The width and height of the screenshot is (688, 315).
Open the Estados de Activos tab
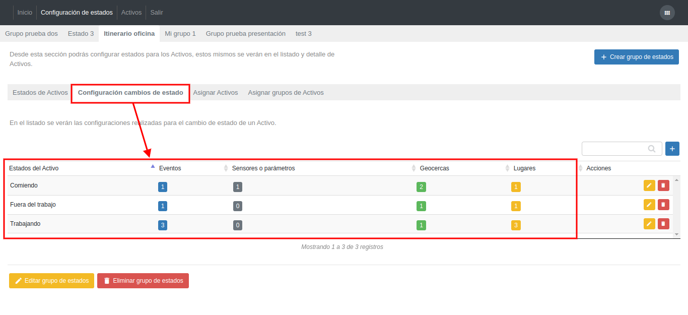(x=40, y=93)
